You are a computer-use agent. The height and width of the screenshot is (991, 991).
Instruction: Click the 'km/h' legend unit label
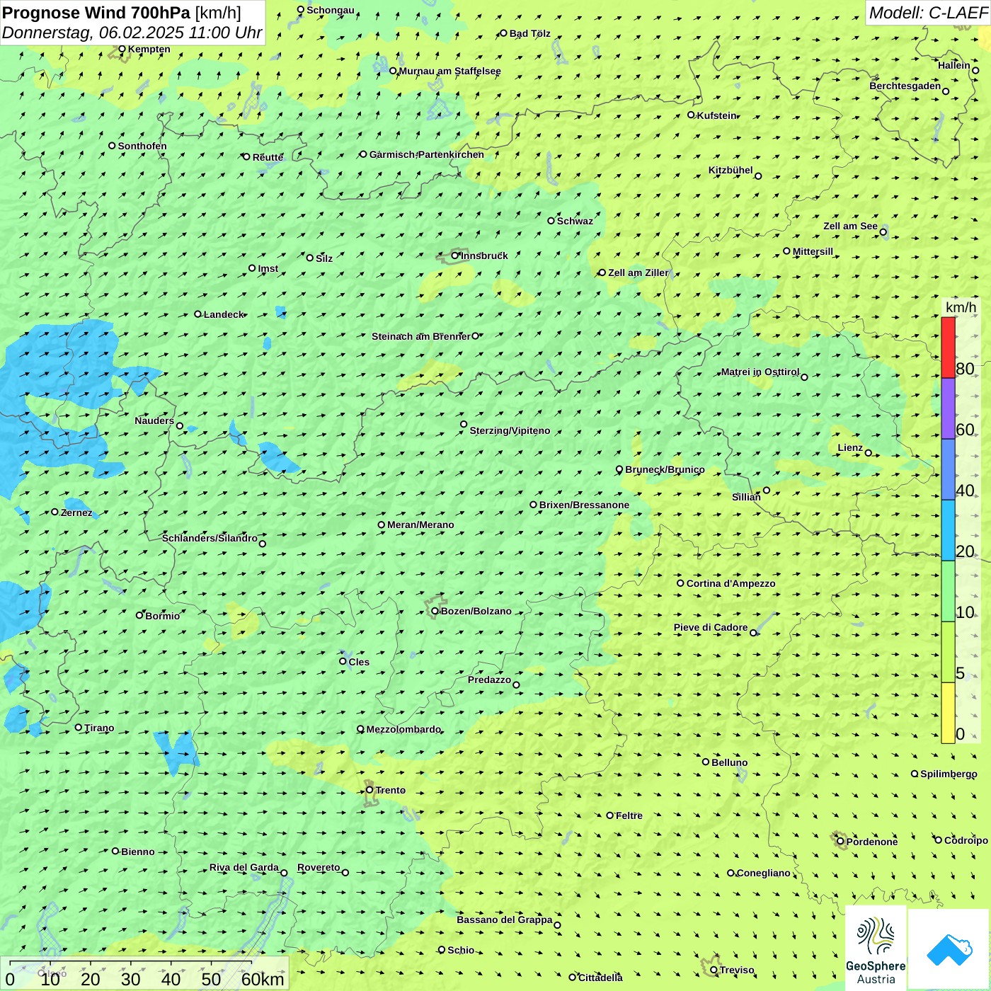[961, 307]
